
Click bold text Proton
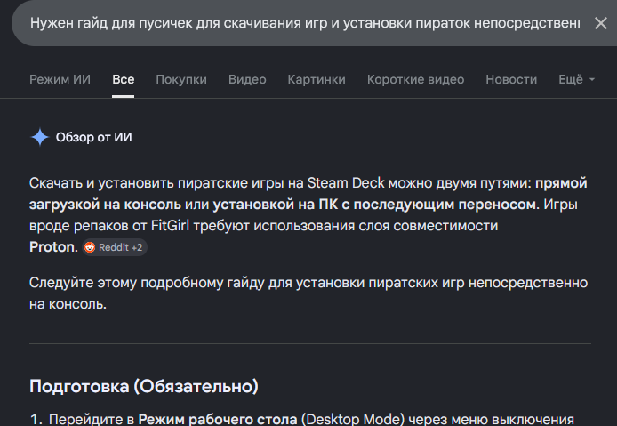pos(53,247)
